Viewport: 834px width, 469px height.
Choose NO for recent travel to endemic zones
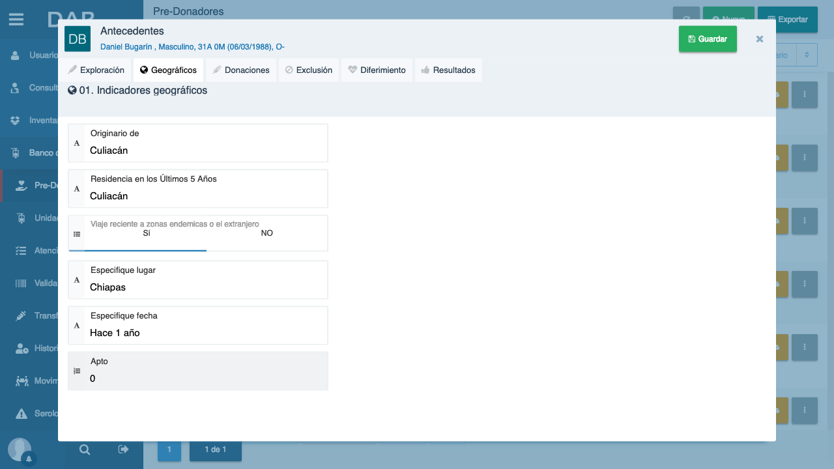tap(266, 233)
